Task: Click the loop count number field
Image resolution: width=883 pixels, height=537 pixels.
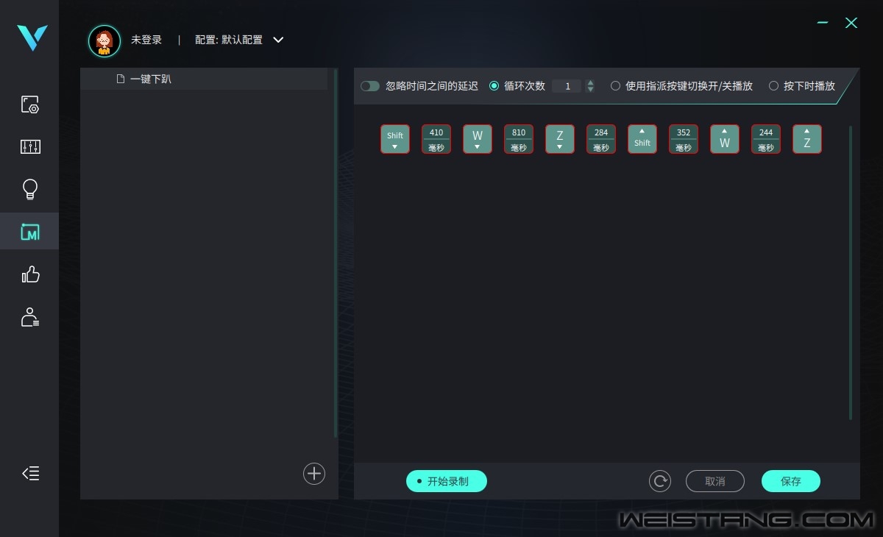Action: [567, 86]
